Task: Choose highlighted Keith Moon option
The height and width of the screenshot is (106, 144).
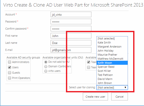Action: [x=112, y=63]
